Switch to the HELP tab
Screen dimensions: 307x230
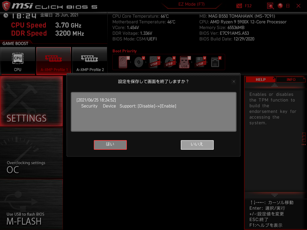click(261, 79)
